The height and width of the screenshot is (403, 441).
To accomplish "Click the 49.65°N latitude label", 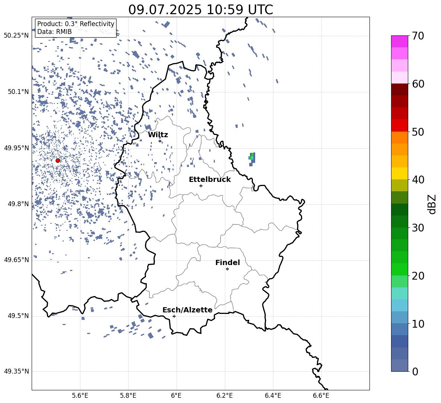I will click(16, 260).
